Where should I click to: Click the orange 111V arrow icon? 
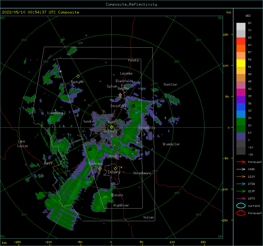(x=241, y=176)
